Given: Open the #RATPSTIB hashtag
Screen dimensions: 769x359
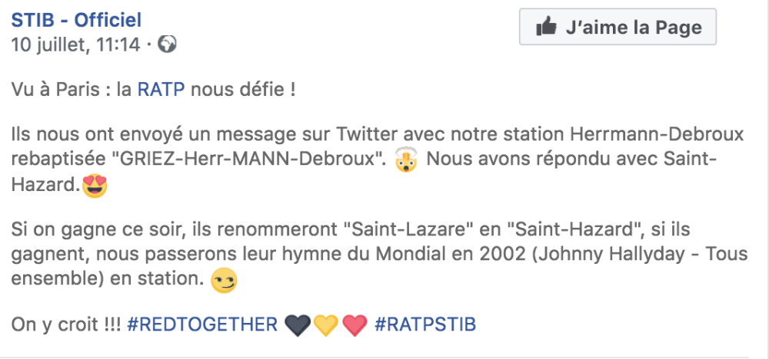Looking at the screenshot, I should 425,324.
